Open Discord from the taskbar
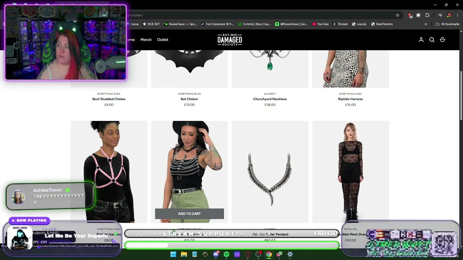463x260 pixels. [216, 255]
